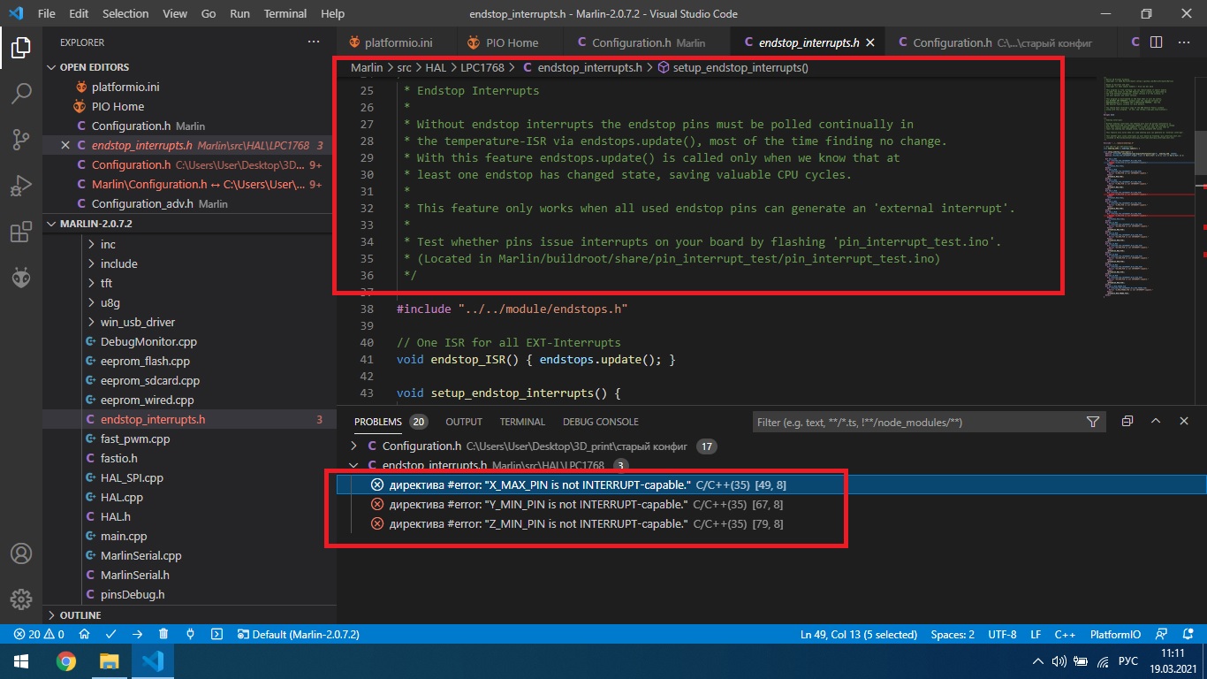Image resolution: width=1207 pixels, height=679 pixels.
Task: Click the problems filter funnel icon
Action: coord(1093,422)
